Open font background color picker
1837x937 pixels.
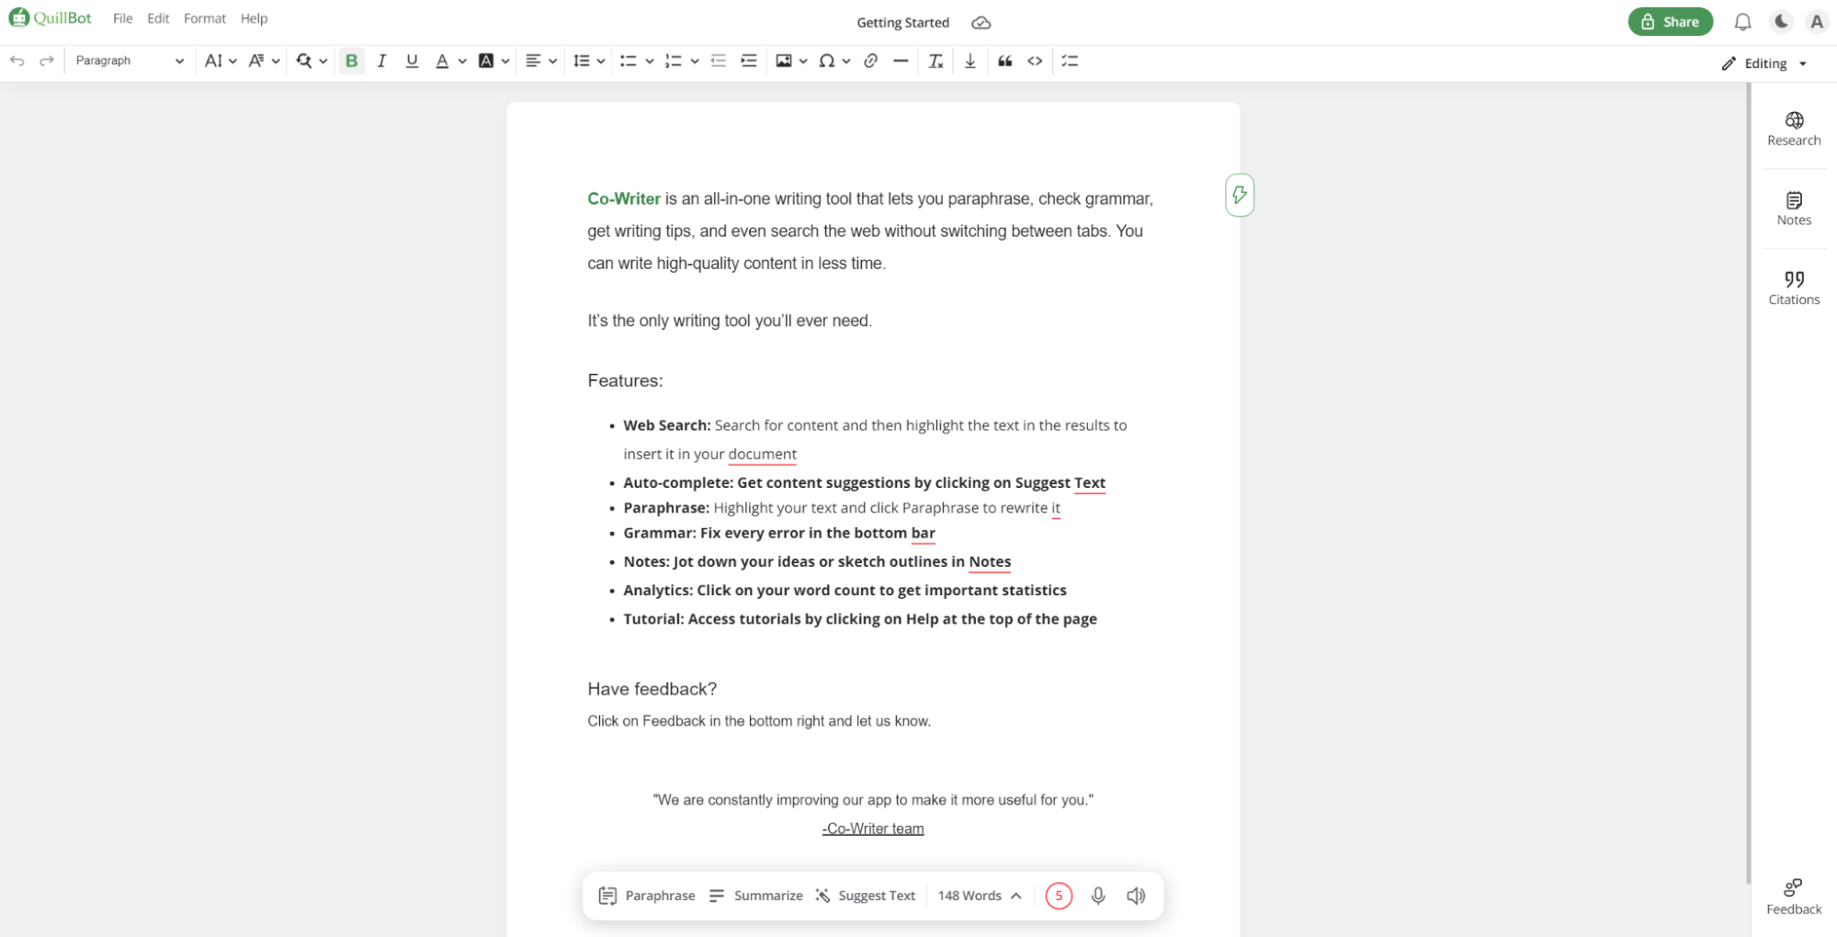pos(494,61)
